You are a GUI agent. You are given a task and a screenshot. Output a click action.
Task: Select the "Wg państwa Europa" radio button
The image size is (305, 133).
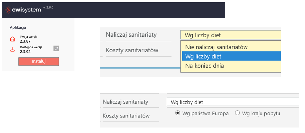177,113
